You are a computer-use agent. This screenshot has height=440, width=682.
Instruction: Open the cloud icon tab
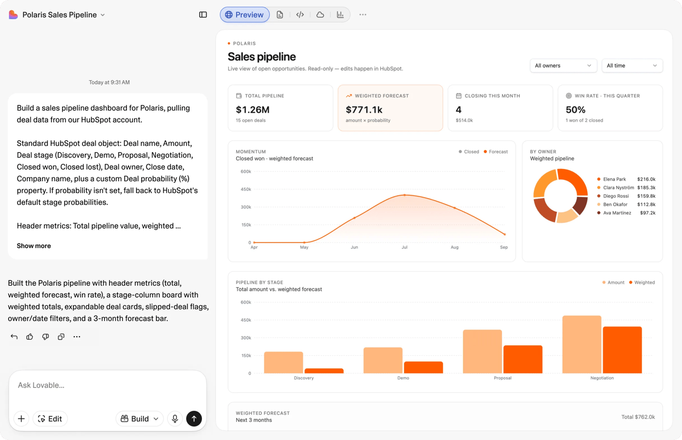(320, 15)
